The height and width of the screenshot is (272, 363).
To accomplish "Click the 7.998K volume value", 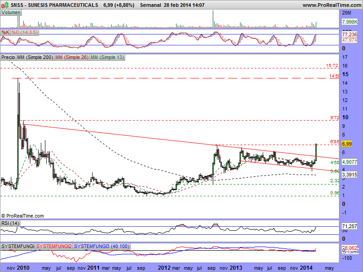I will 349,22.
